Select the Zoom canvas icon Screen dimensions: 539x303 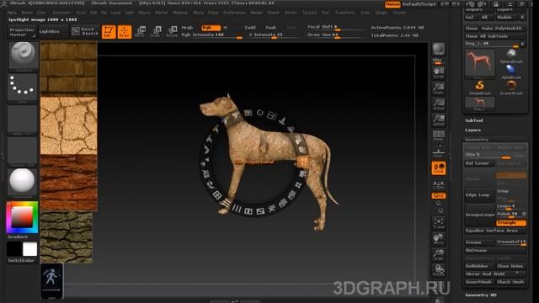click(438, 88)
